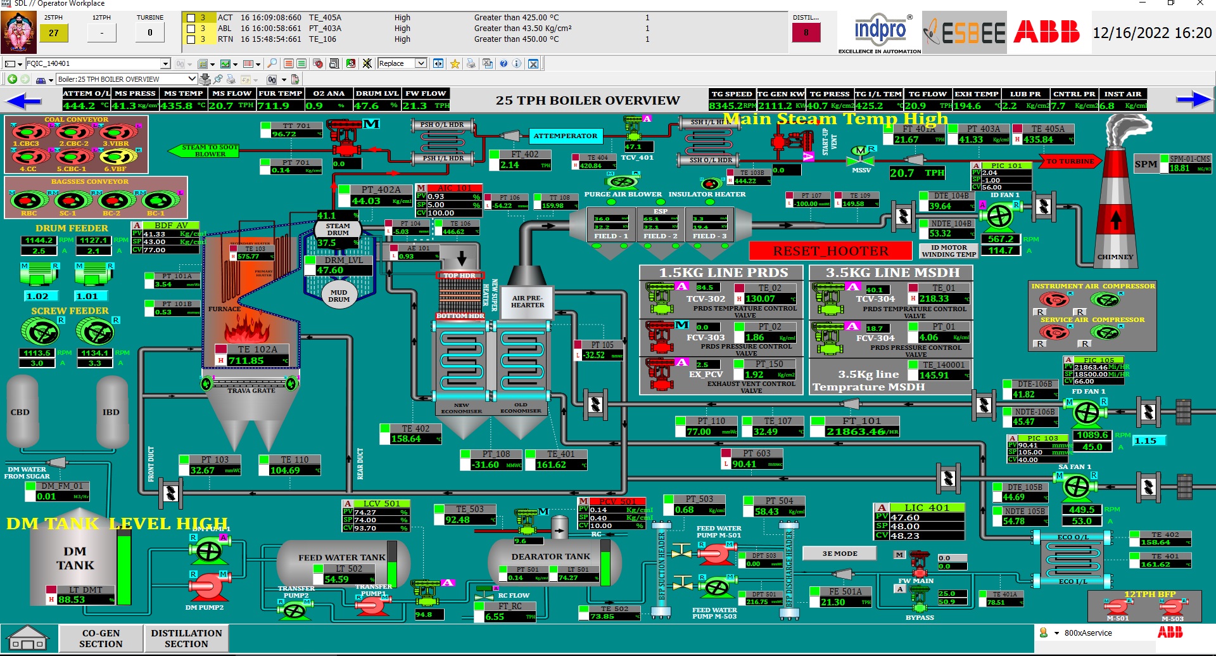Click the PIC 101 controller value block
The height and width of the screenshot is (656, 1216).
click(x=1002, y=177)
